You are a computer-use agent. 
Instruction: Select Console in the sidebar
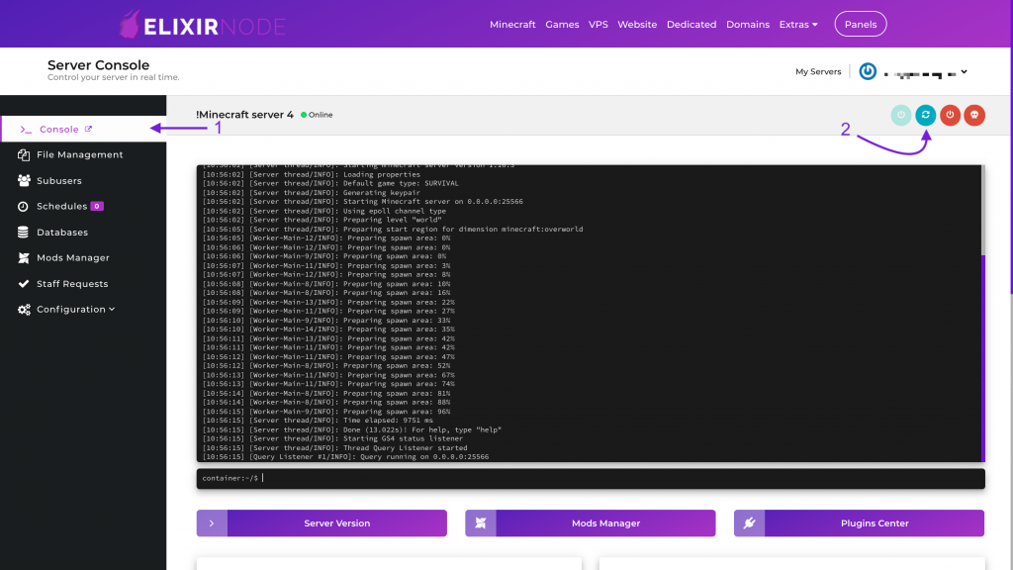point(83,130)
